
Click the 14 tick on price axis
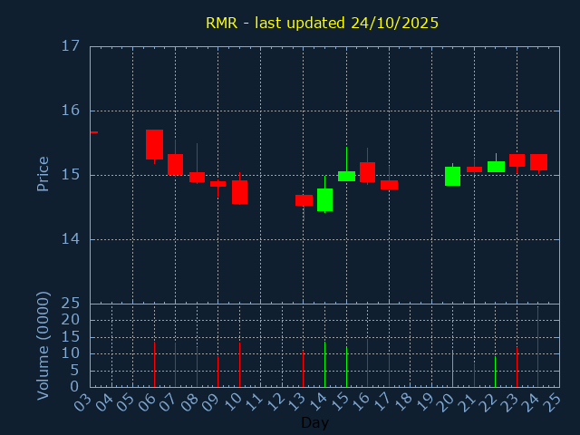click(71, 239)
